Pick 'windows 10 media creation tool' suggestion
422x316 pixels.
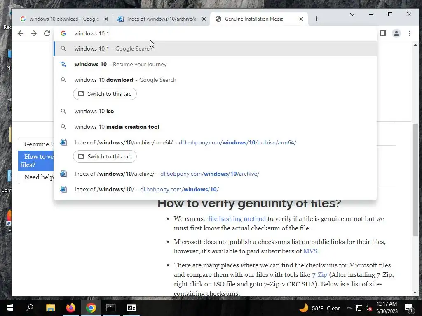pyautogui.click(x=215, y=127)
